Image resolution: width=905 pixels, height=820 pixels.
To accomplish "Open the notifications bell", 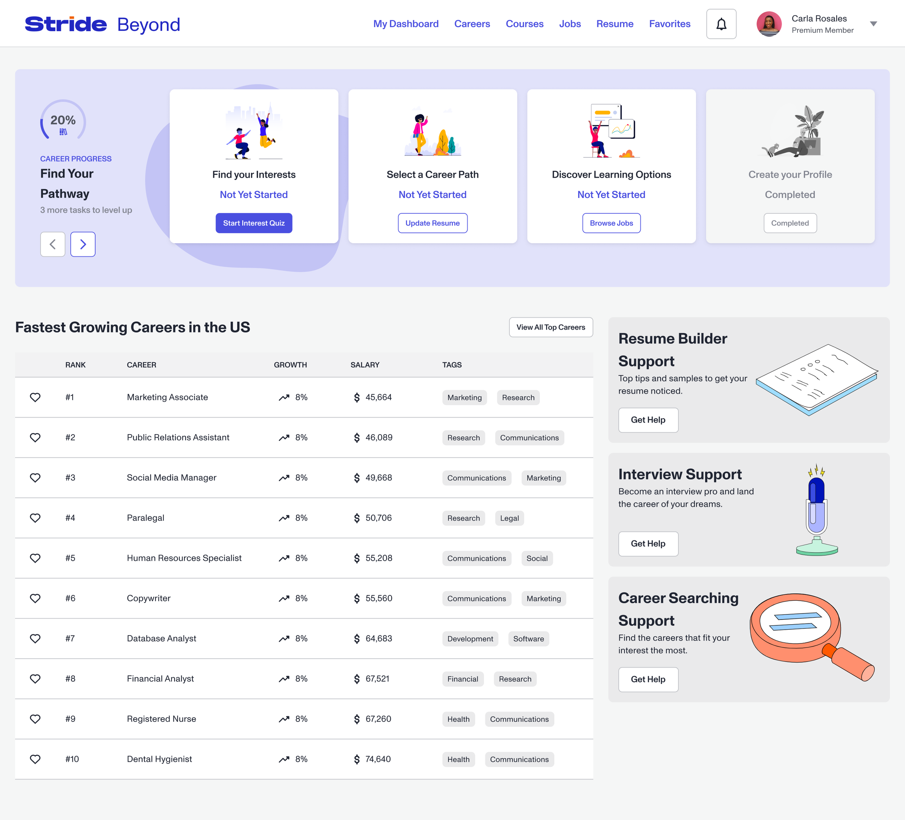I will tap(721, 24).
